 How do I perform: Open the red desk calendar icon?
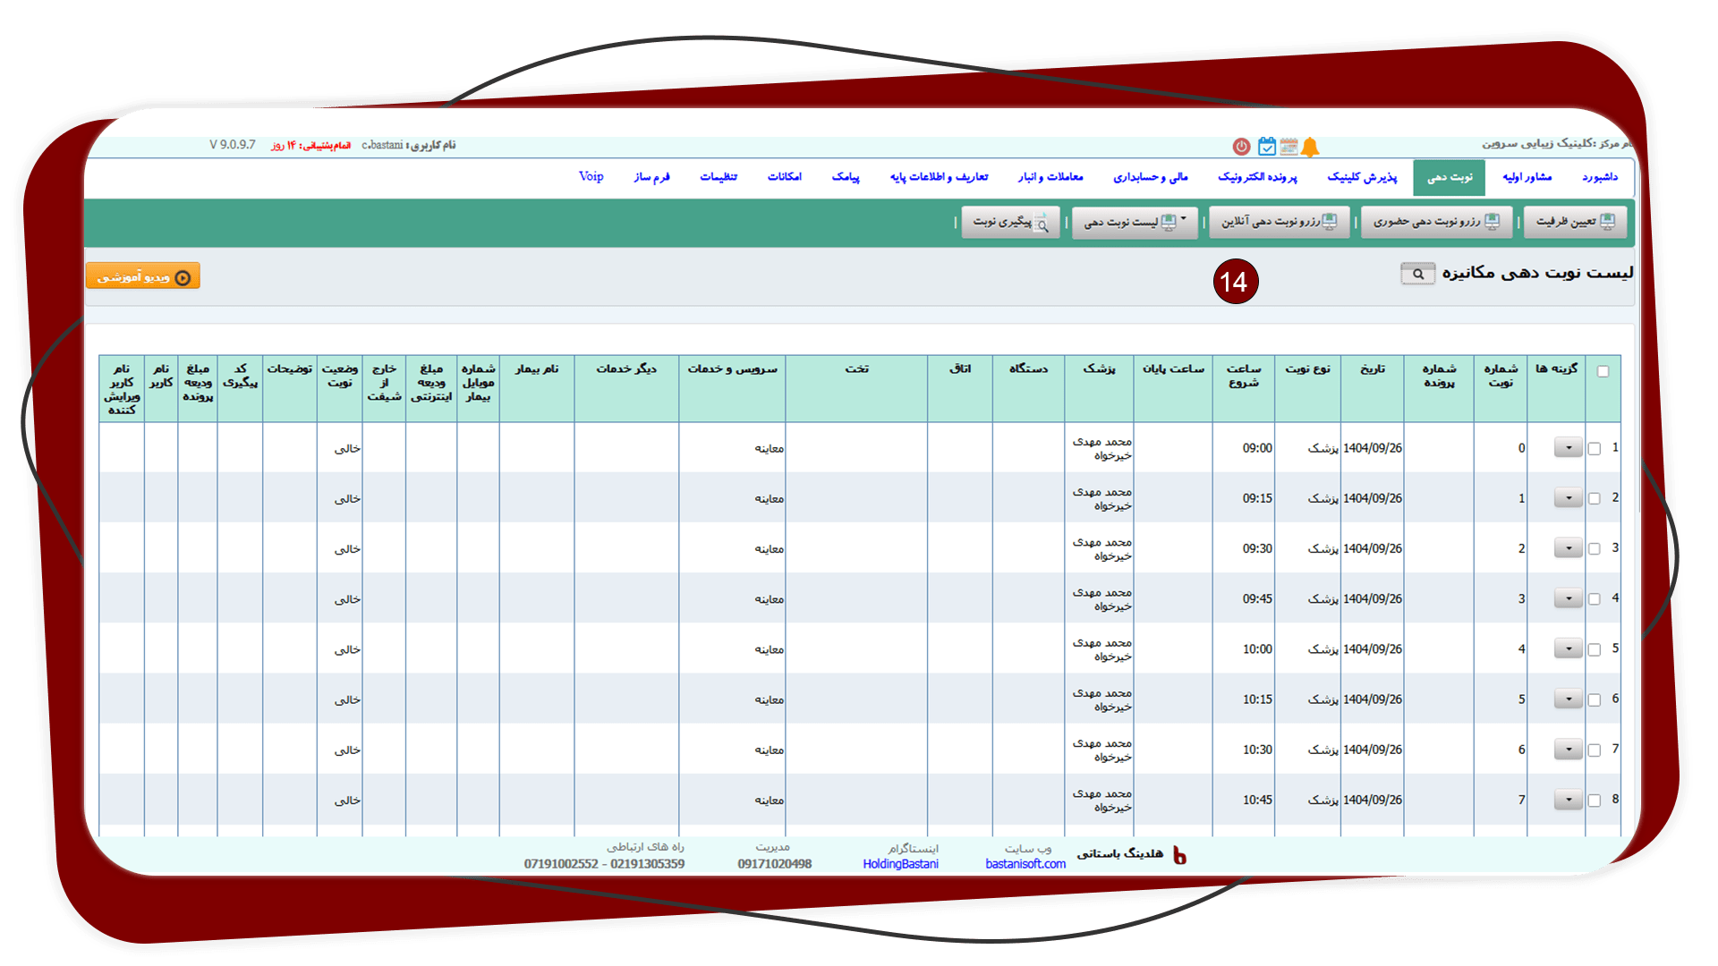(x=1288, y=146)
